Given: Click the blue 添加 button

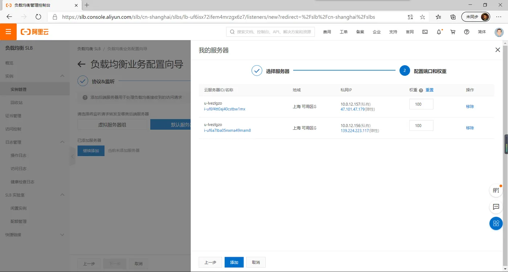Looking at the screenshot, I should click(x=234, y=262).
